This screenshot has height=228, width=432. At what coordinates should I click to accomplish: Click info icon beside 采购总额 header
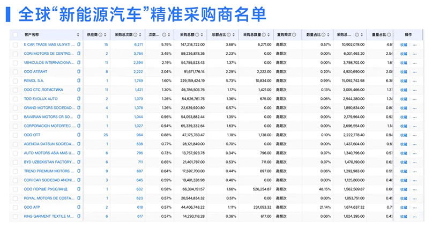pos(198,34)
